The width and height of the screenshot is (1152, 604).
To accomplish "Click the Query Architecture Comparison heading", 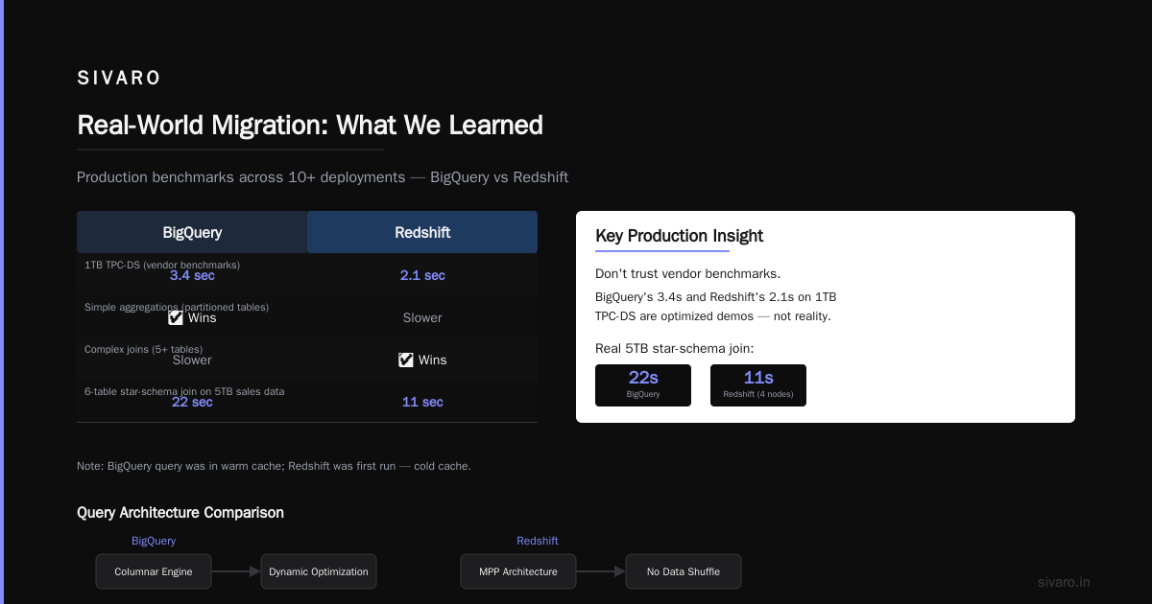I will pyautogui.click(x=180, y=513).
